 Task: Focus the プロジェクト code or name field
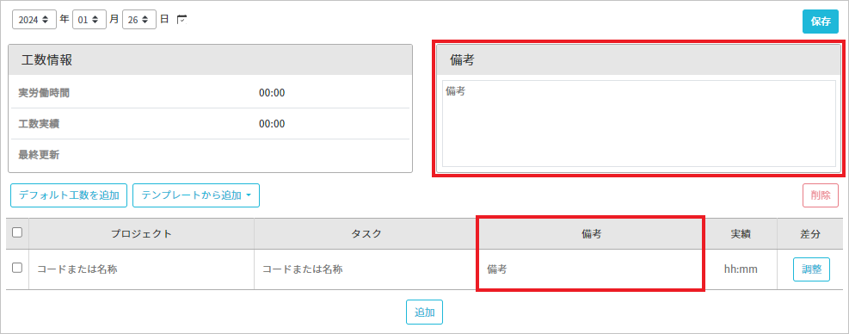[141, 269]
